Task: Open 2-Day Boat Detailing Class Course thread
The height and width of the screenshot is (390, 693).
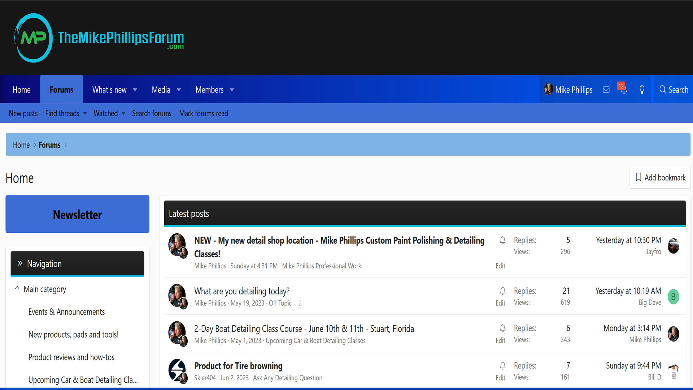Action: click(x=304, y=329)
